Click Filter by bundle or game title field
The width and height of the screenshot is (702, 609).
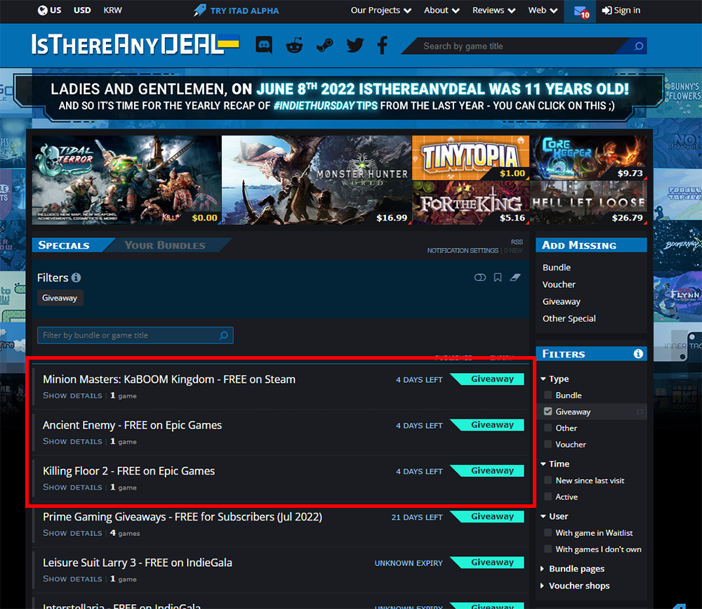pos(135,335)
